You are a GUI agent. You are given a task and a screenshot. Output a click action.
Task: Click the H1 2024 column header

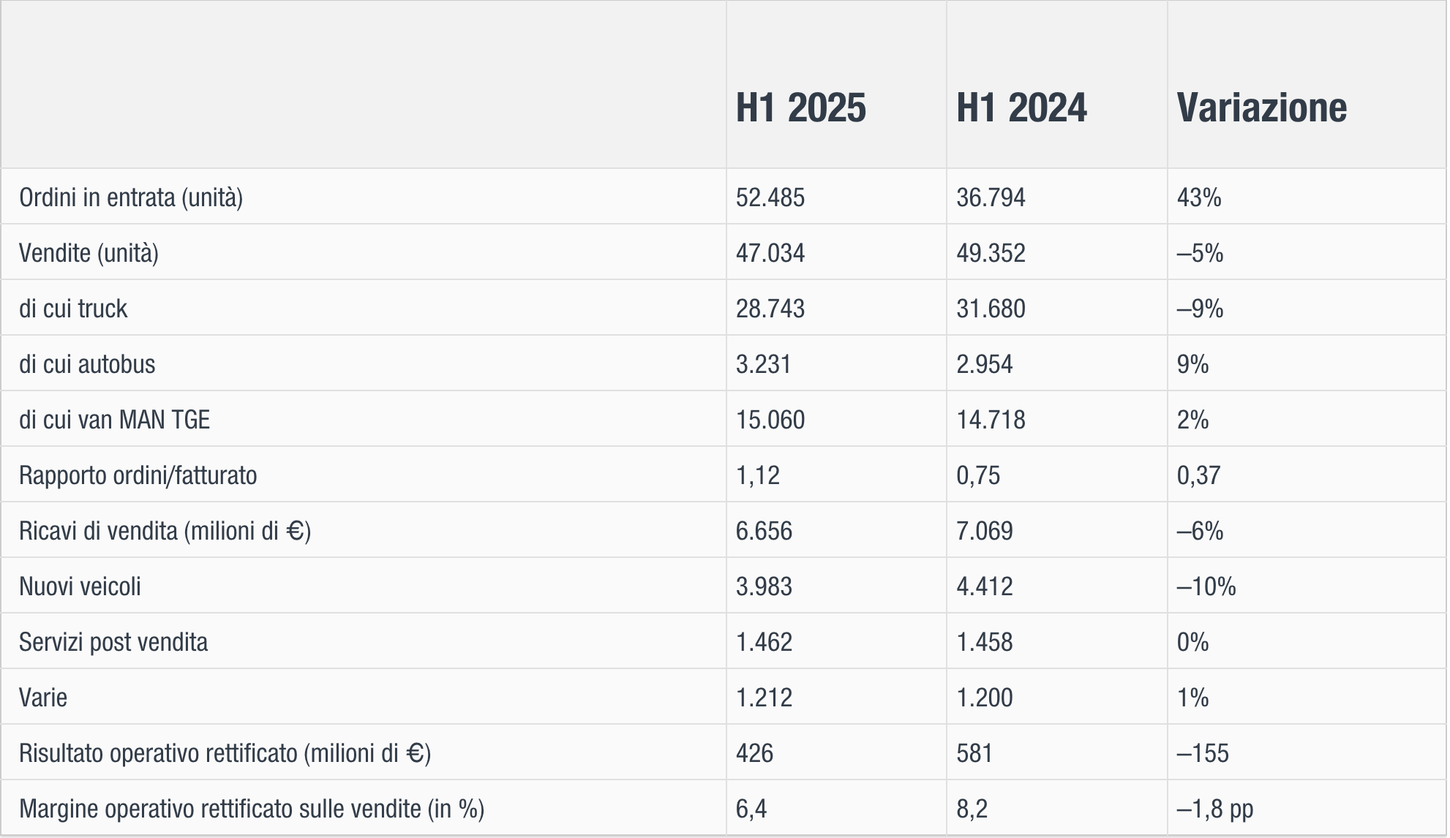coord(1021,108)
